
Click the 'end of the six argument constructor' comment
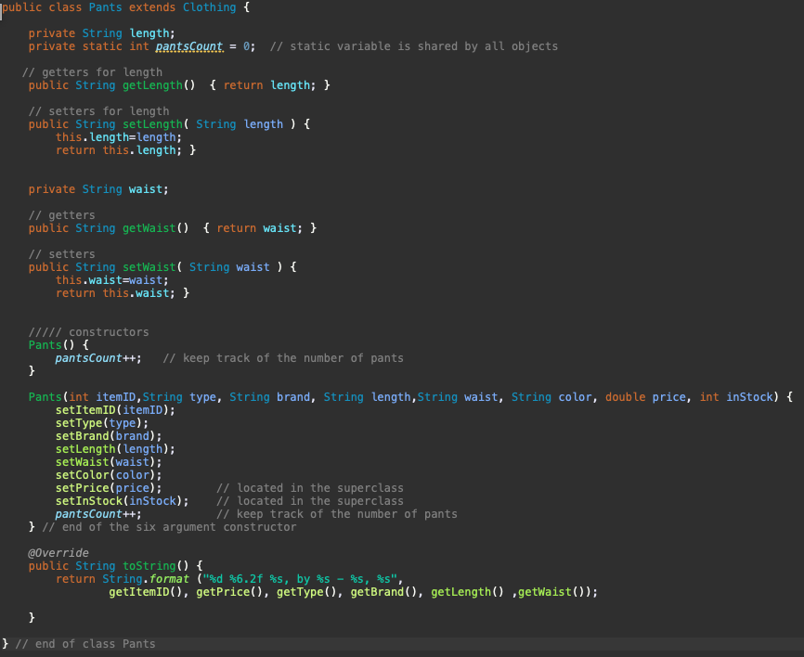[169, 527]
